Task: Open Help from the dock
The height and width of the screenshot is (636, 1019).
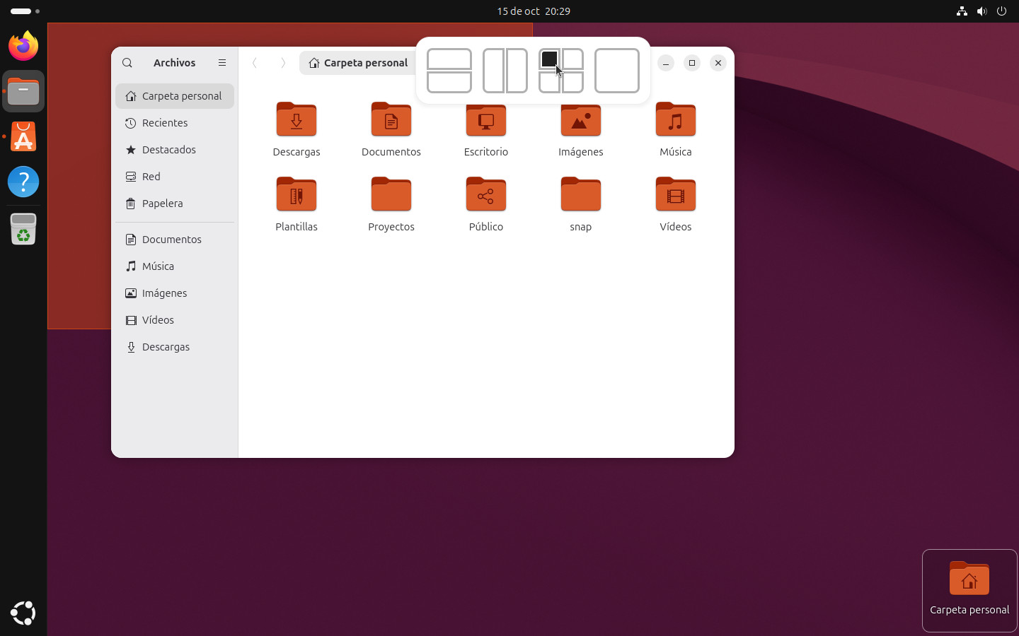Action: click(23, 182)
